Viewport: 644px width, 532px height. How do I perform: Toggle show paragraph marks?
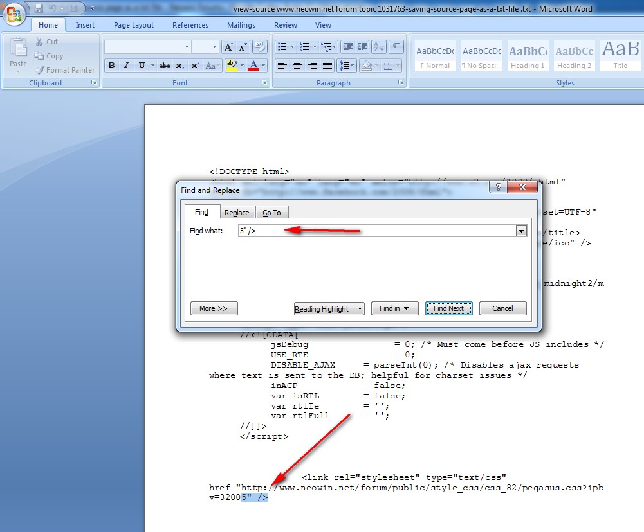pos(396,47)
